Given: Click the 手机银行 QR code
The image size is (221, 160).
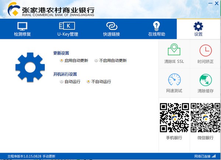Looking at the screenshot, I should (x=174, y=118).
